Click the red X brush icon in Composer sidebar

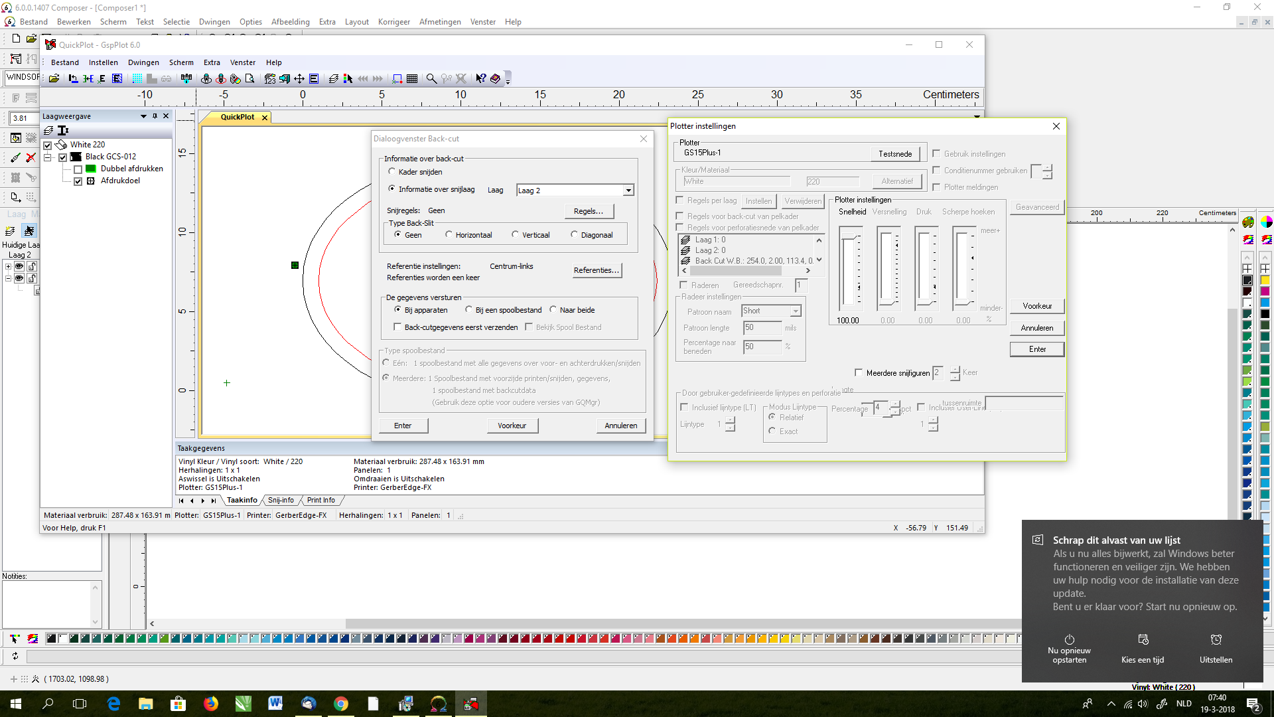31,157
